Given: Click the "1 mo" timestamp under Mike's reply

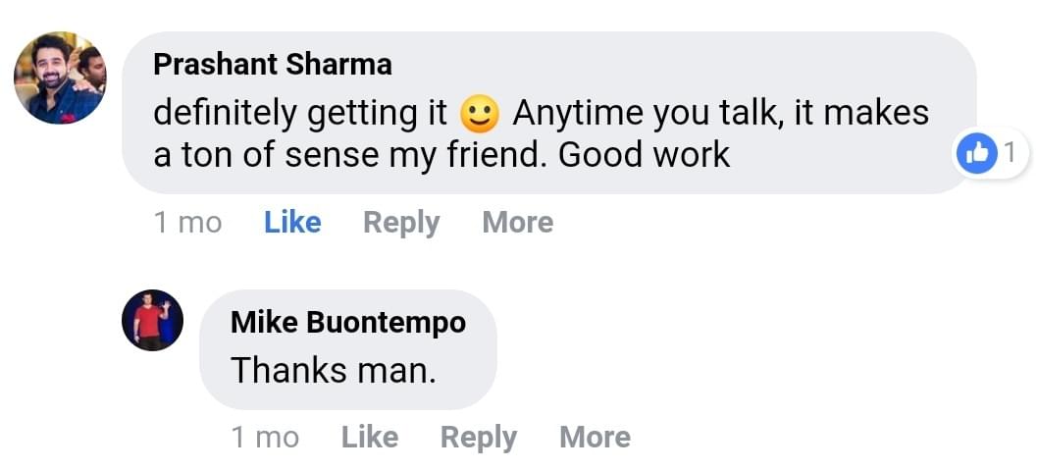Looking at the screenshot, I should pyautogui.click(x=265, y=437).
